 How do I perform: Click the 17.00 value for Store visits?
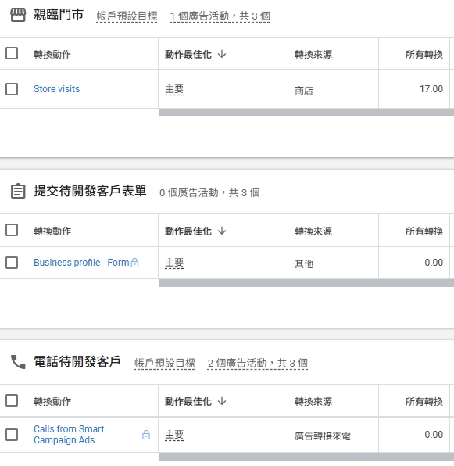coord(431,89)
